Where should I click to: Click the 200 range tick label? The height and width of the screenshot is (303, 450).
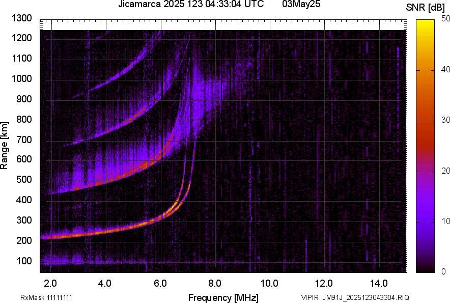(x=24, y=240)
